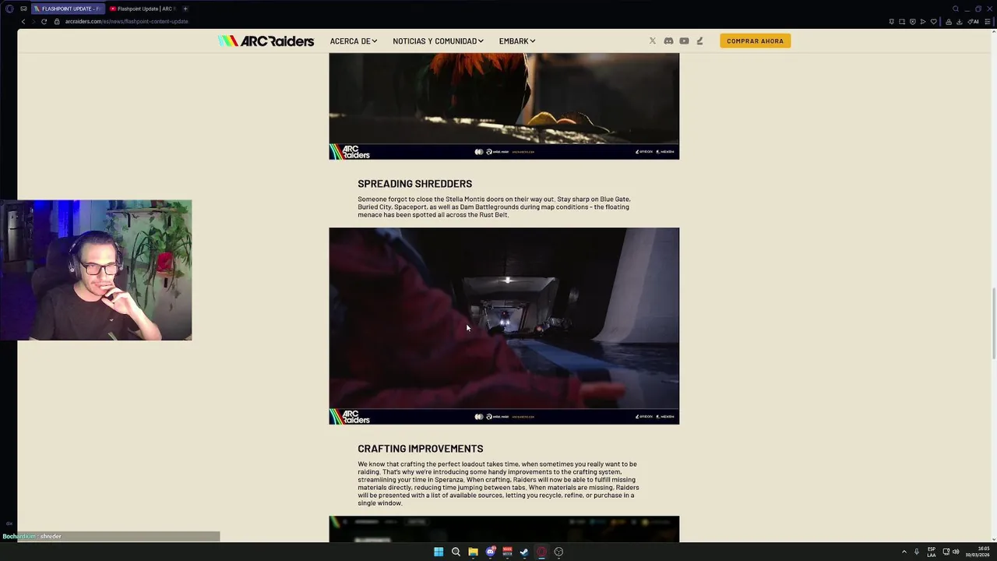The height and width of the screenshot is (561, 997).
Task: Click the ARC Raiders logo in header
Action: 266,41
